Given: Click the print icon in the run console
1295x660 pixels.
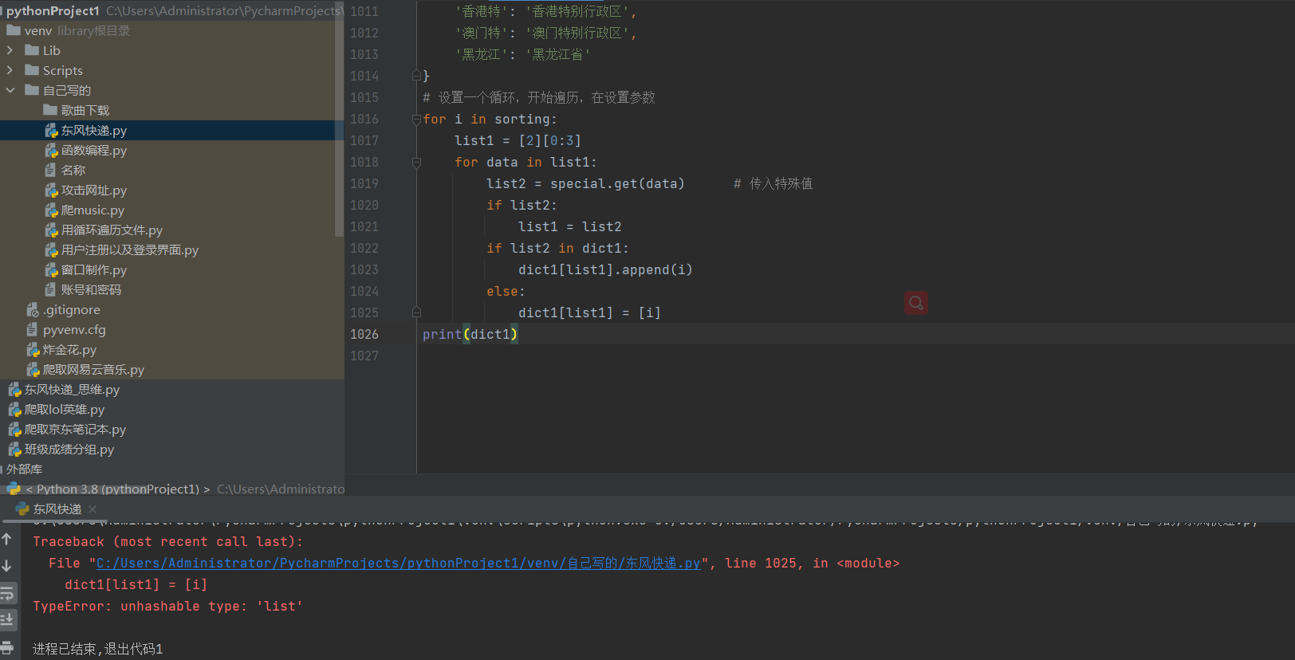Looking at the screenshot, I should 7,646.
